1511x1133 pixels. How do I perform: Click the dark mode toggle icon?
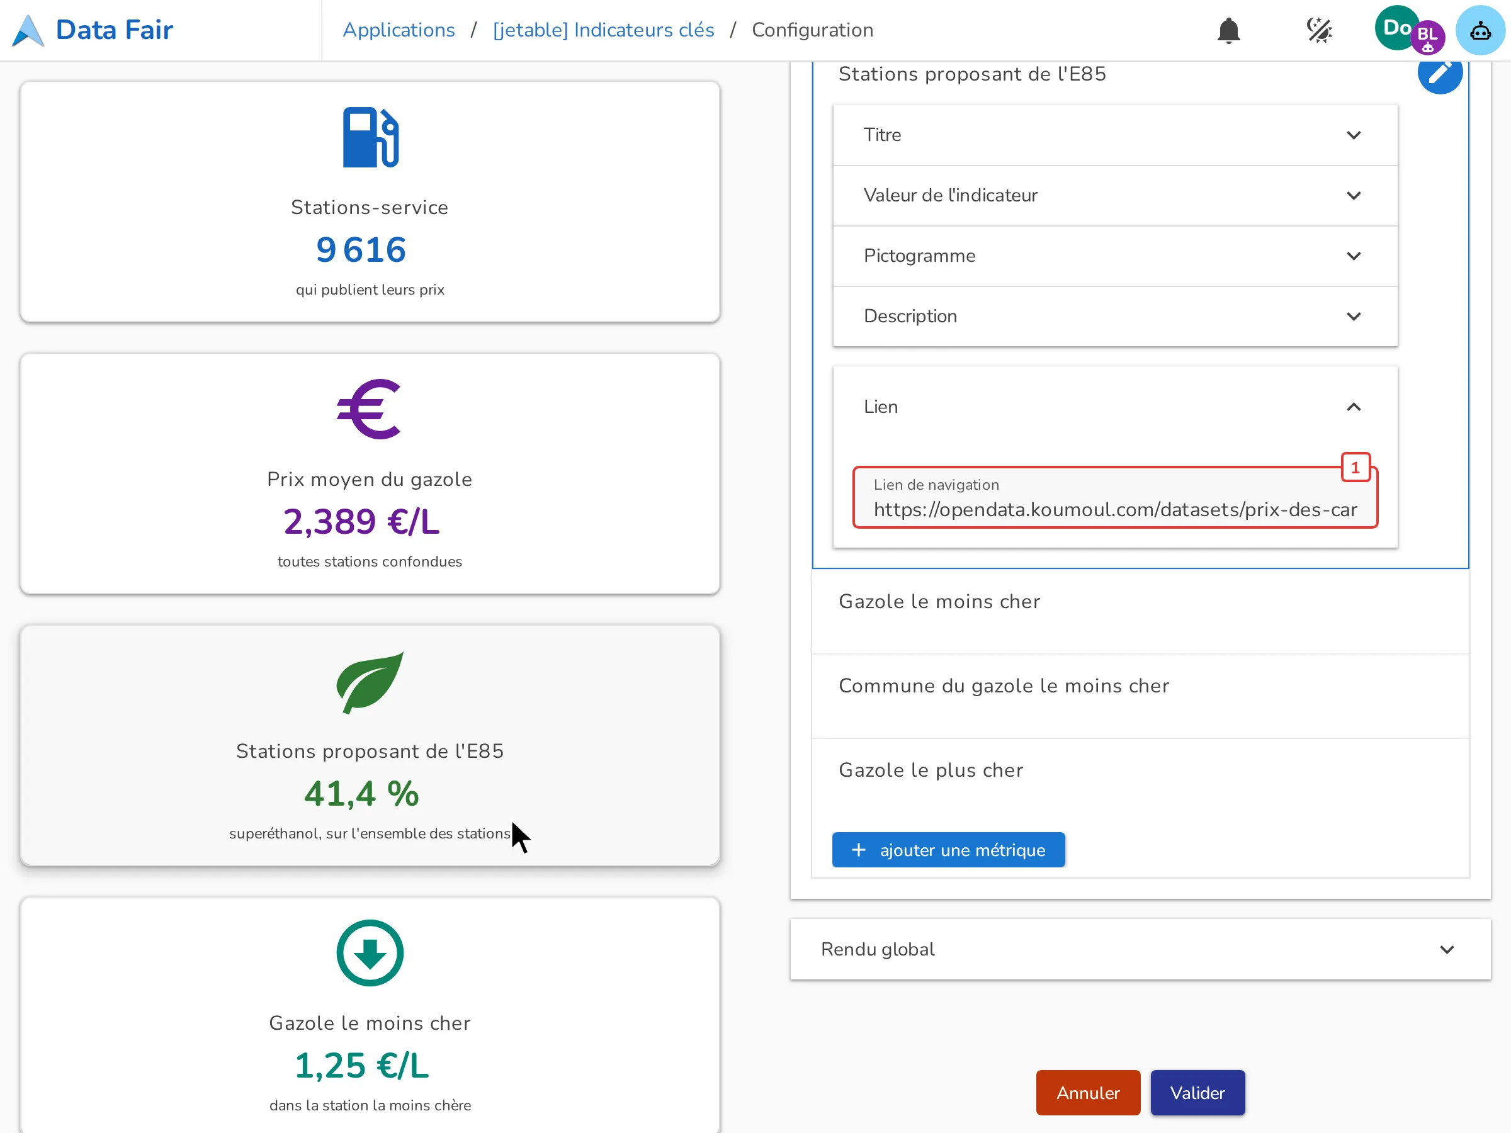tap(1319, 30)
